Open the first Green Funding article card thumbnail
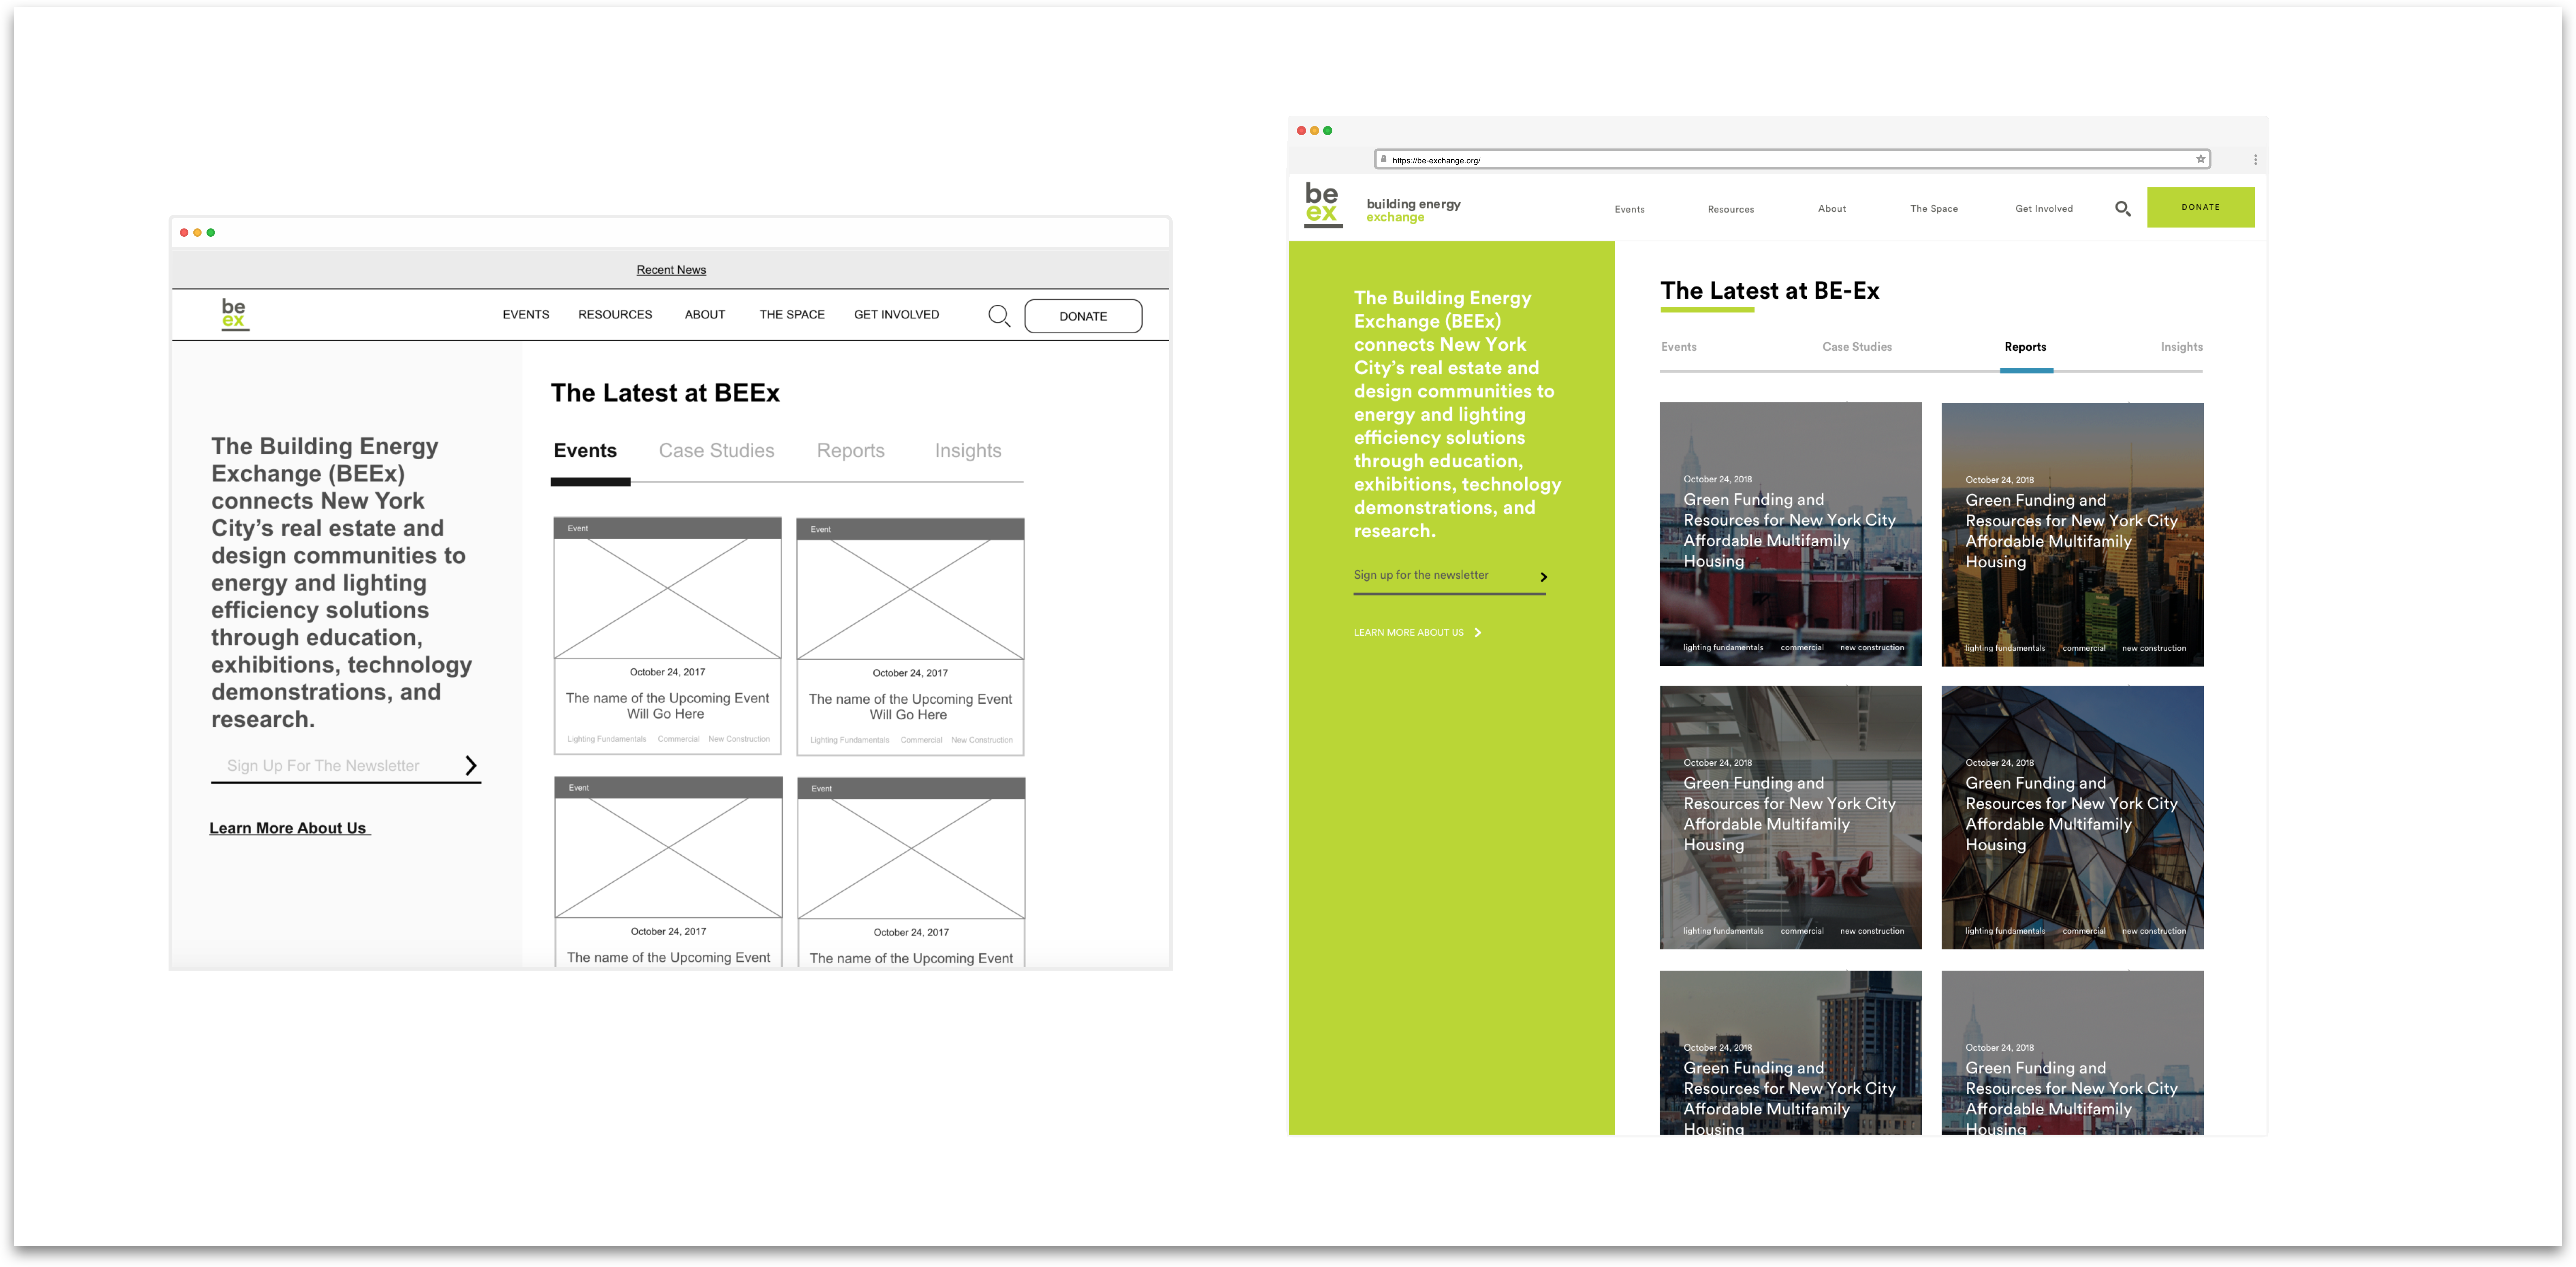 point(1790,534)
